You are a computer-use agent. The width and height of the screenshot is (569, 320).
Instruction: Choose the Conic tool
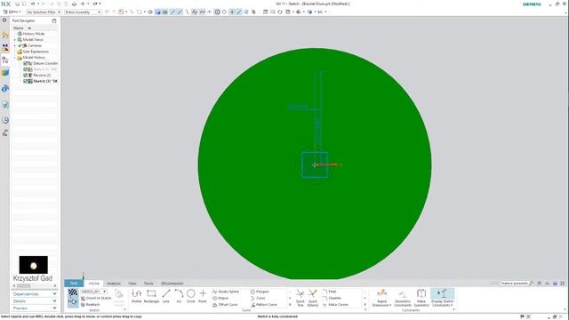point(258,298)
